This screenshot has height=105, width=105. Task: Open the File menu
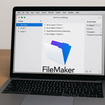19,13
